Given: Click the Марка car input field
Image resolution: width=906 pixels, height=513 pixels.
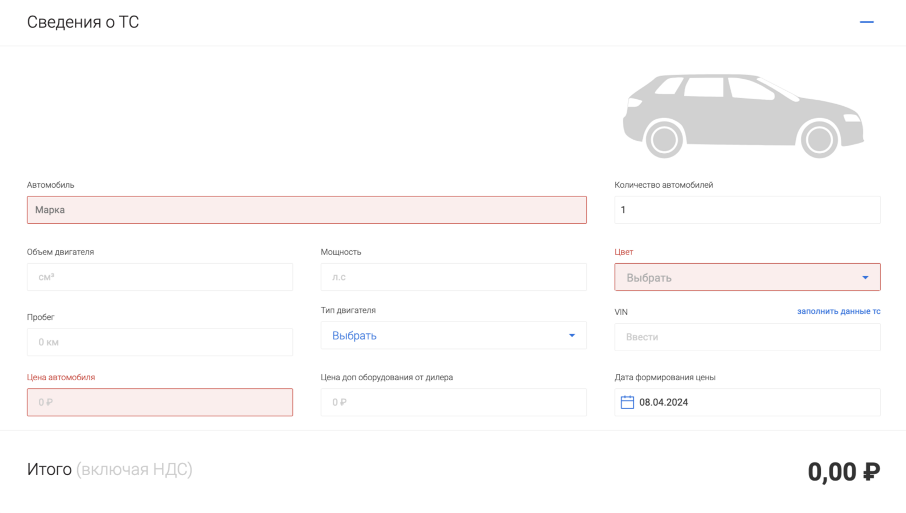Looking at the screenshot, I should [x=306, y=210].
